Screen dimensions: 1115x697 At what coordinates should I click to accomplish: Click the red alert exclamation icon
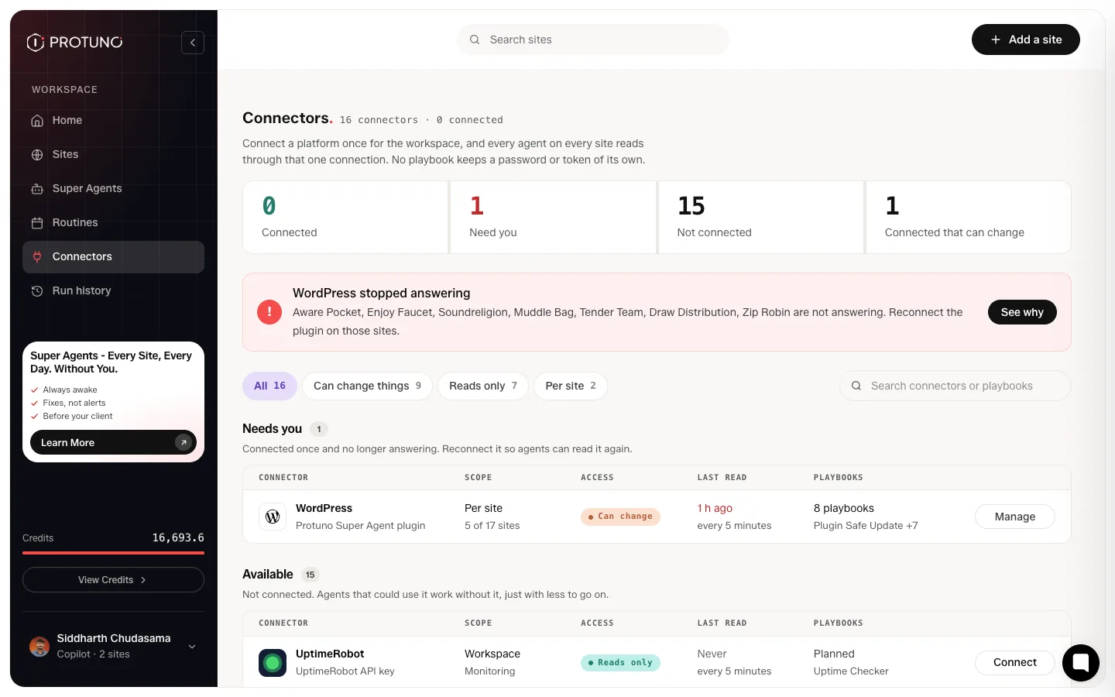[x=269, y=312]
